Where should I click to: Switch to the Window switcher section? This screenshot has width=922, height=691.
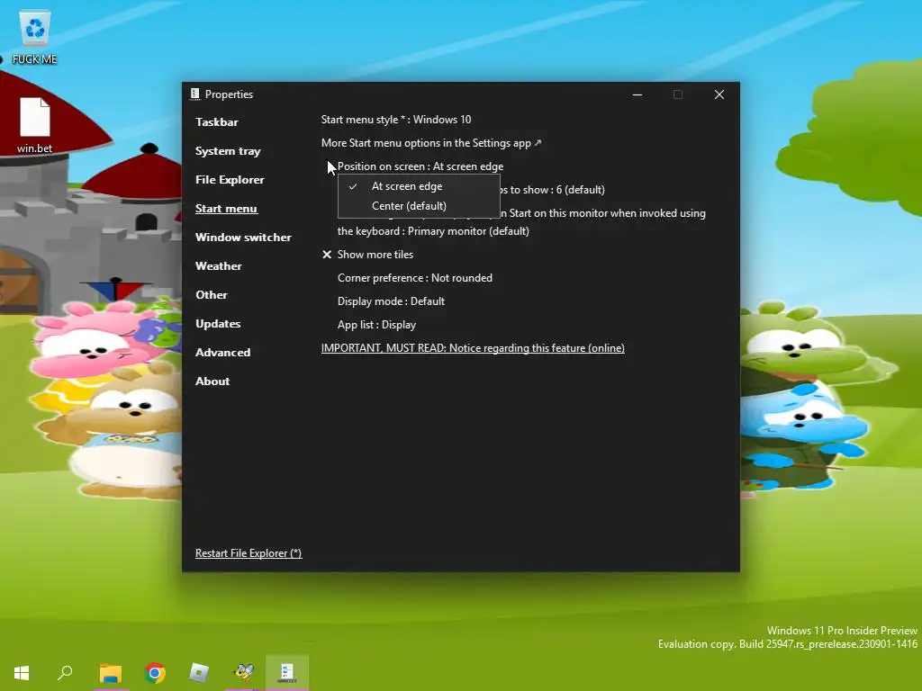[x=243, y=238]
